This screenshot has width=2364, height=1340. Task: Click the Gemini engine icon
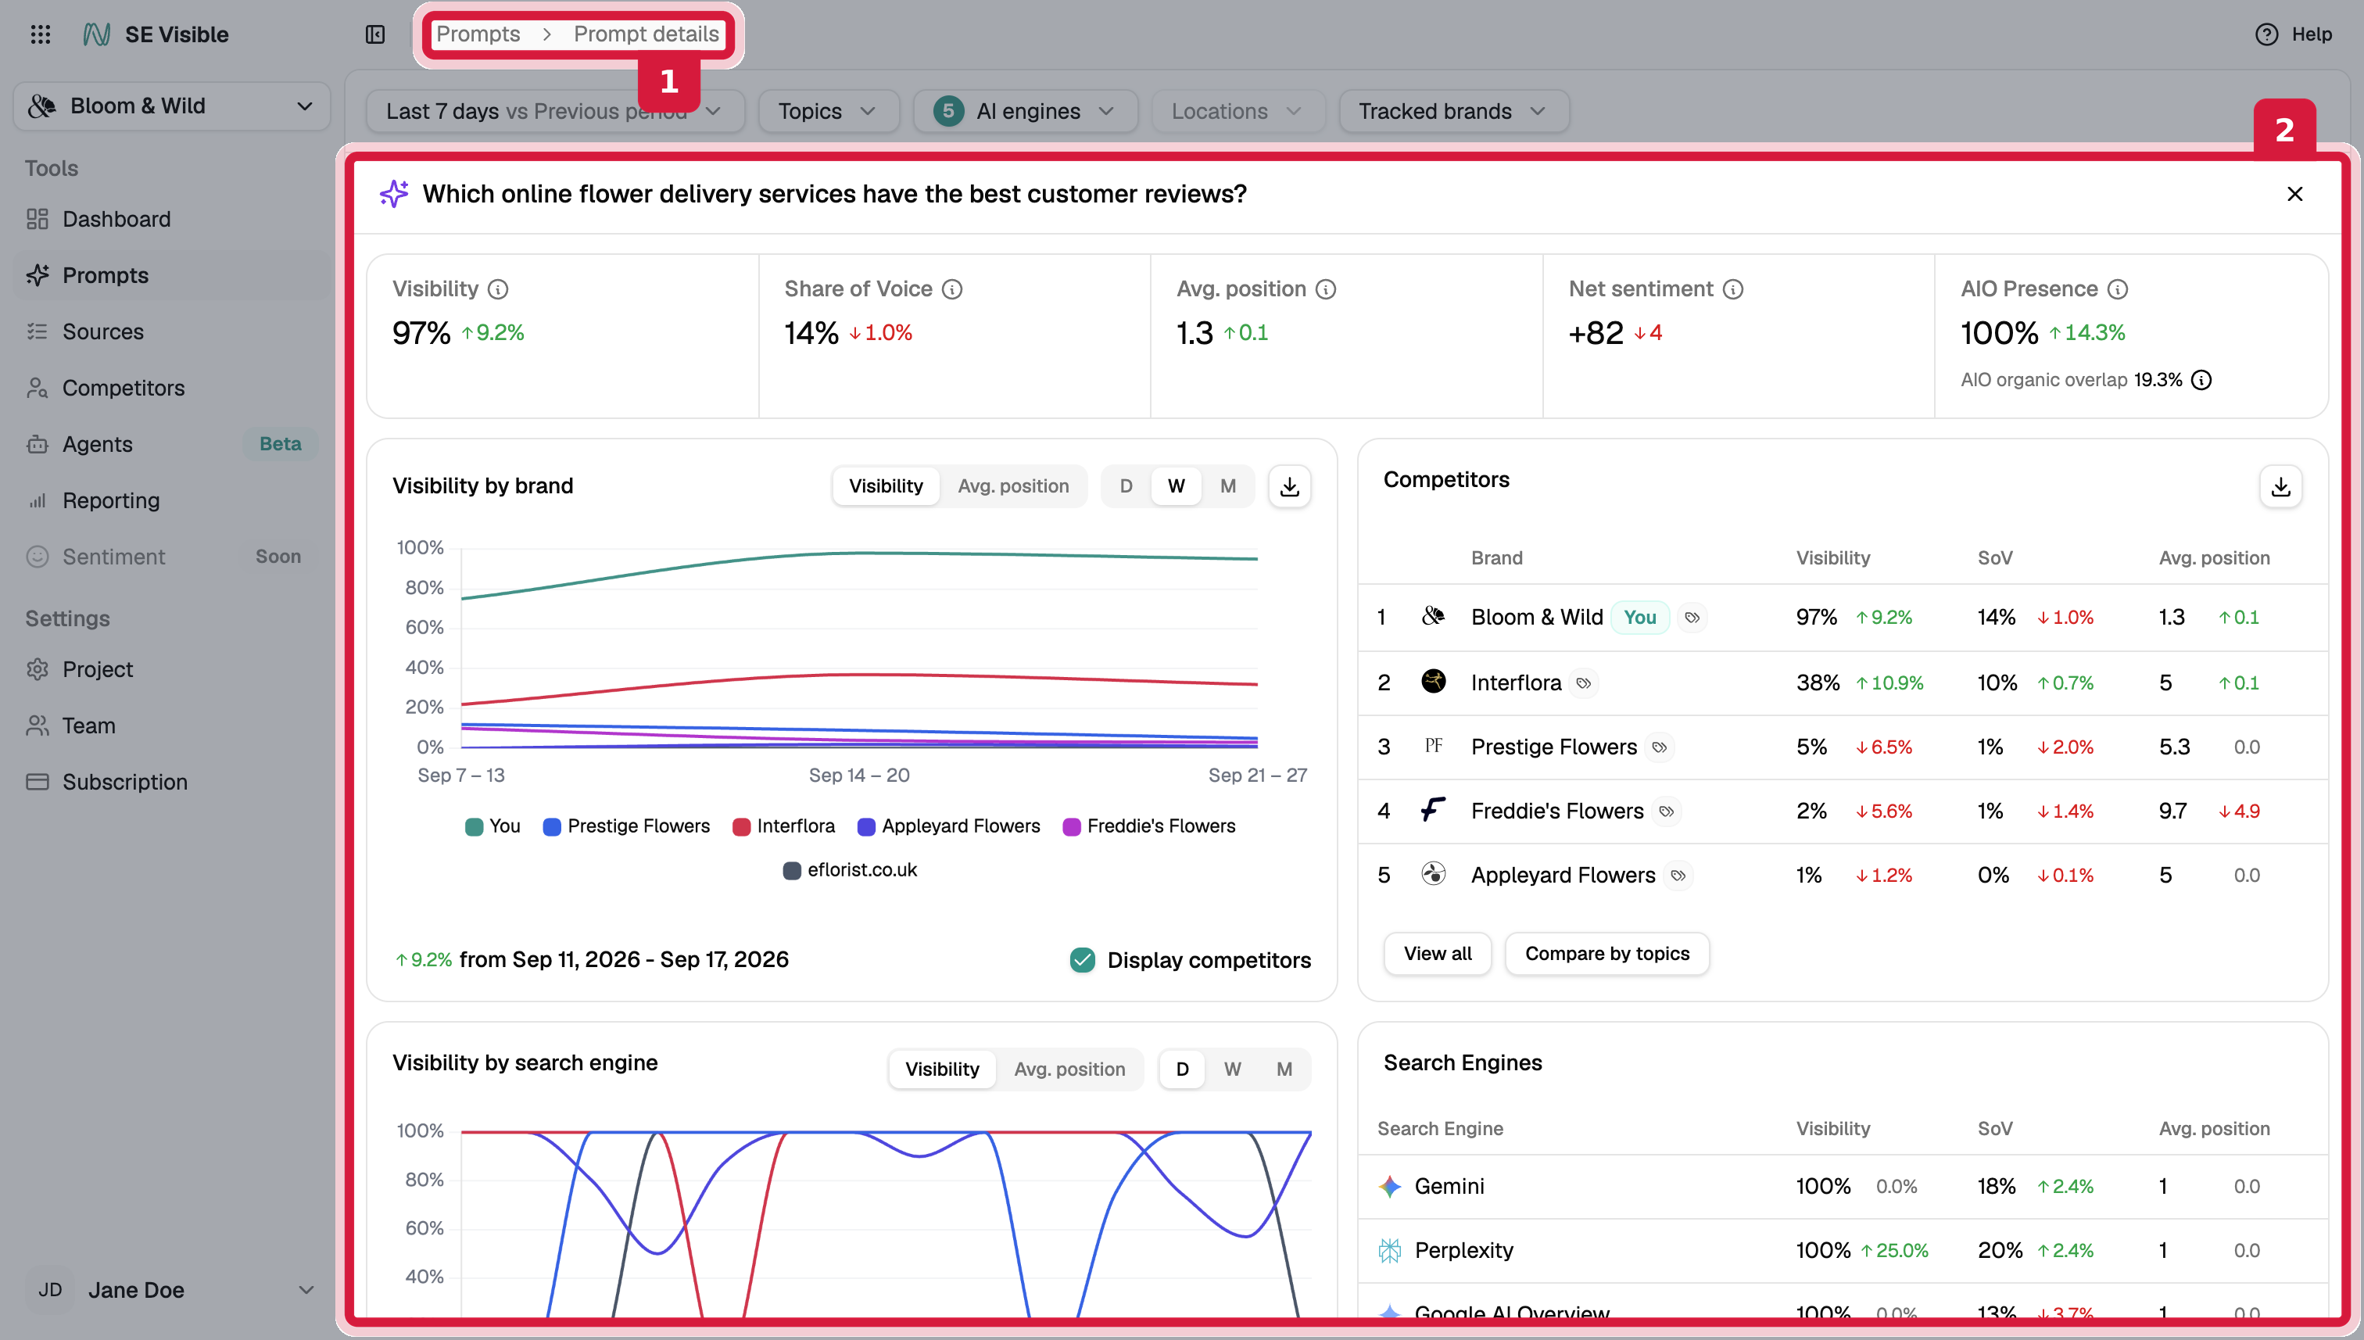tap(1389, 1186)
